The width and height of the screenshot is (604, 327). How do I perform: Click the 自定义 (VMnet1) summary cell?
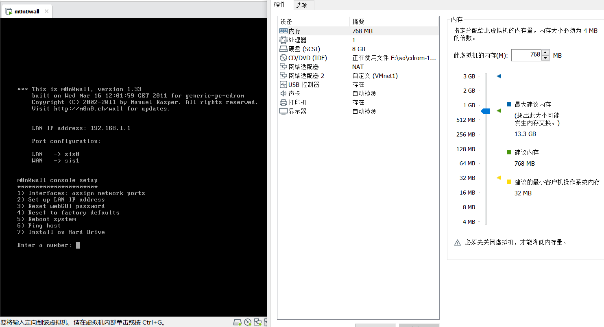click(375, 76)
